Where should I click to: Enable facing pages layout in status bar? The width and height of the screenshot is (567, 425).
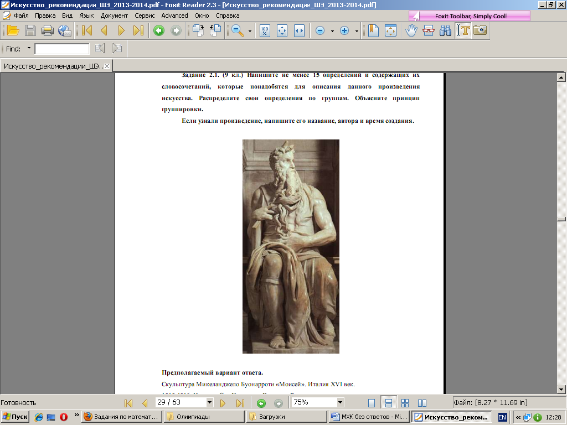(422, 403)
